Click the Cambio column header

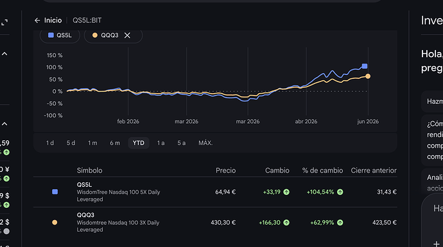click(277, 171)
